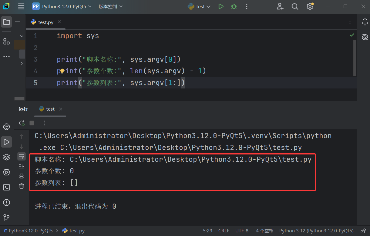The width and height of the screenshot is (370, 236).
Task: Click the 运行 tool window label
Action: coord(23,109)
